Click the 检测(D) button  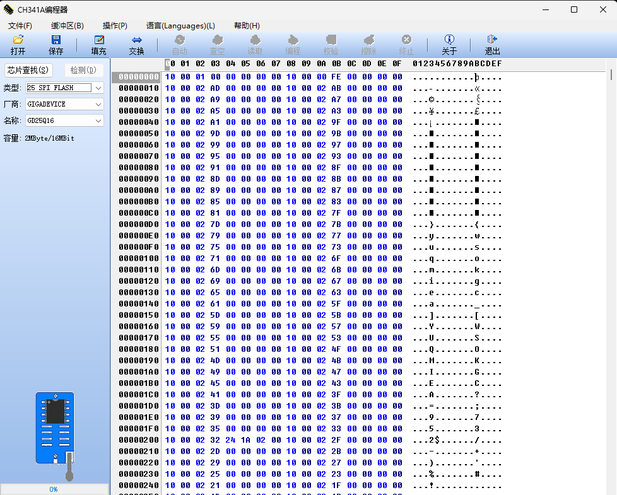[x=83, y=70]
